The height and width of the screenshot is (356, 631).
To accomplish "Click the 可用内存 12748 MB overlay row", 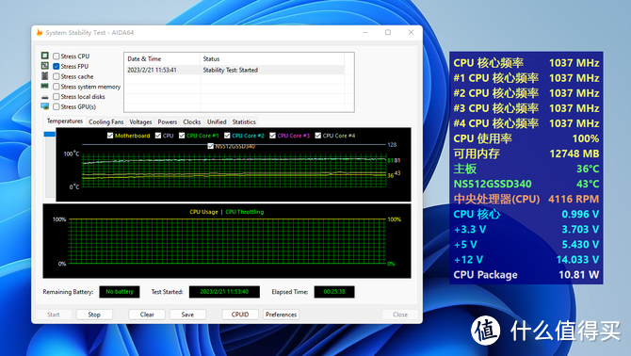I will [x=526, y=154].
